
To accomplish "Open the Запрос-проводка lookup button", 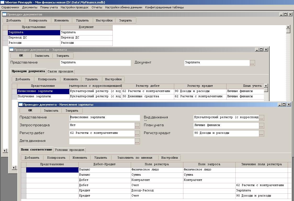I will pos(137,126).
